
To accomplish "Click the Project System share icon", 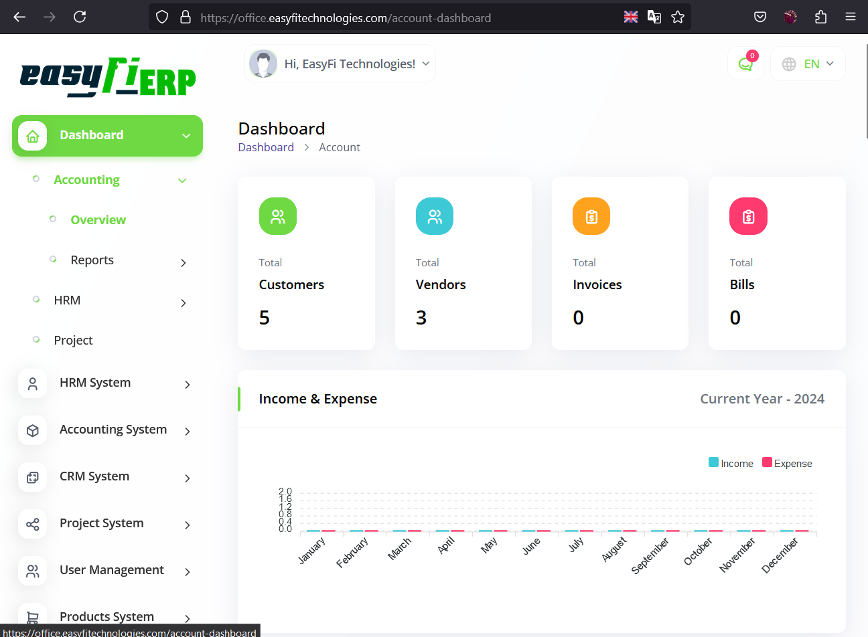I will pyautogui.click(x=32, y=524).
